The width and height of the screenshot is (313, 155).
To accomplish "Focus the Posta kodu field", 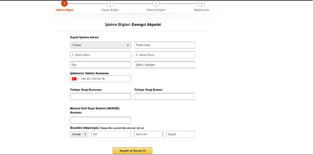I will click(x=165, y=45).
